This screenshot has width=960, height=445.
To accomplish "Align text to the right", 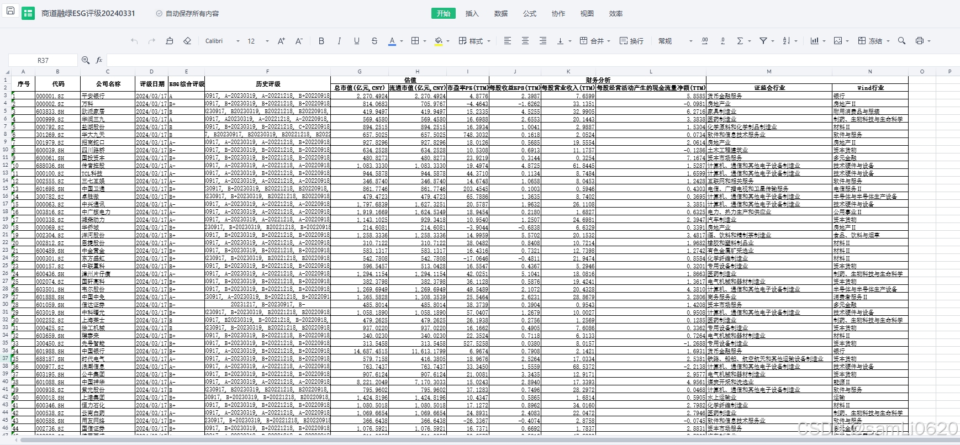I will coord(543,41).
